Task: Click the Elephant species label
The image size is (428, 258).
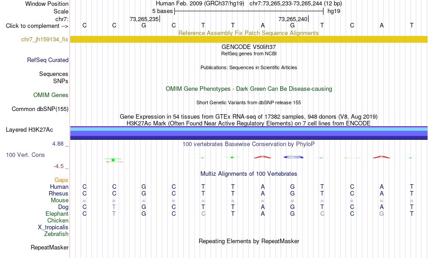Action: 57,214
